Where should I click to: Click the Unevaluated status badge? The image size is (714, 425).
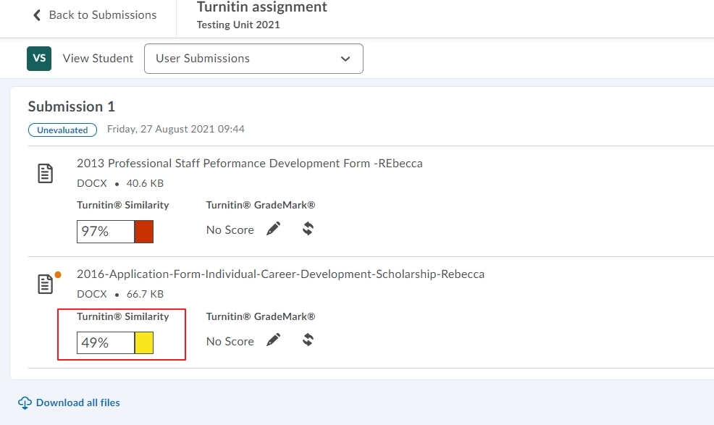click(62, 130)
